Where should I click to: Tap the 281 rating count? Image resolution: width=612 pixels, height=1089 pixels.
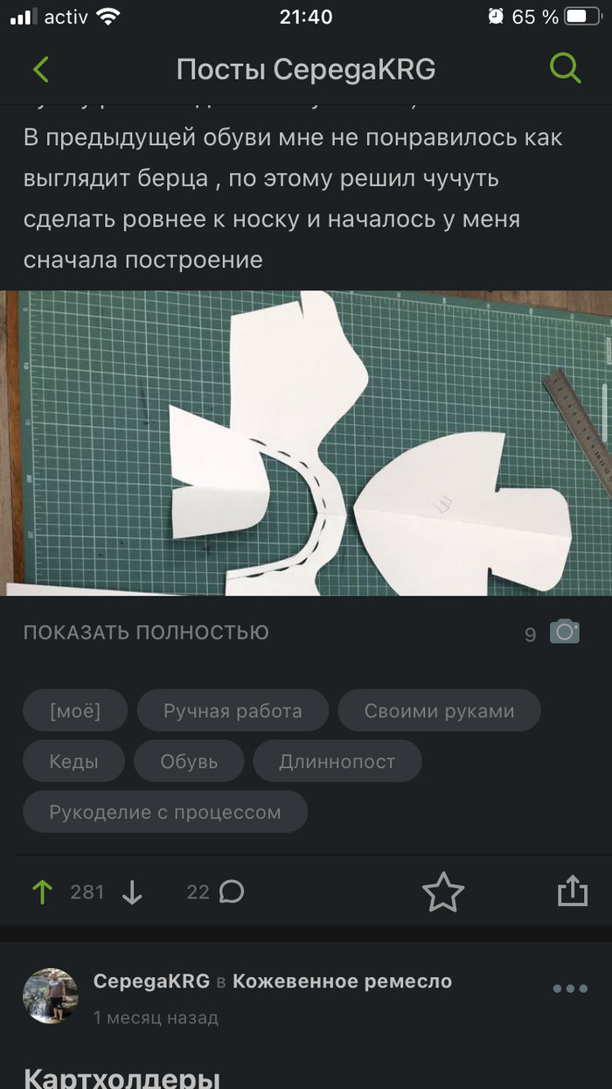[x=87, y=892]
